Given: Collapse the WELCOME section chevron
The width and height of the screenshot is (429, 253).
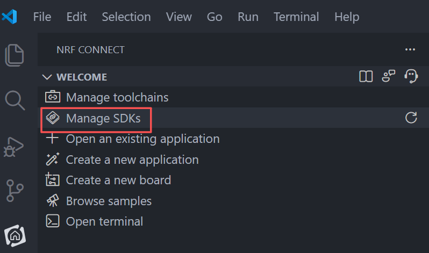Looking at the screenshot, I should click(x=47, y=77).
